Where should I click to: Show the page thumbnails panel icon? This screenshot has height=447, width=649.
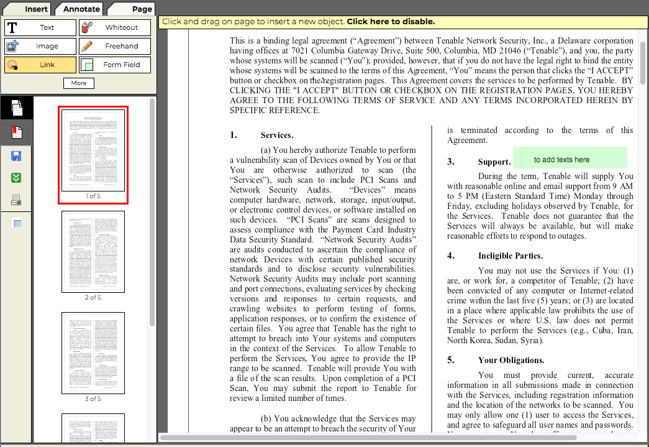point(17,108)
